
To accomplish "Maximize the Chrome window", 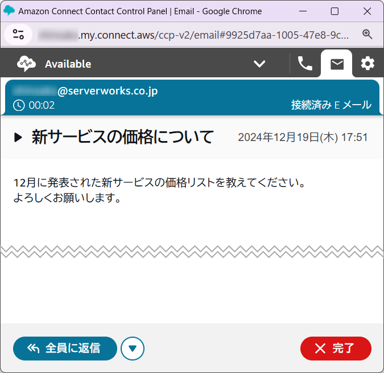I will tap(335, 11).
